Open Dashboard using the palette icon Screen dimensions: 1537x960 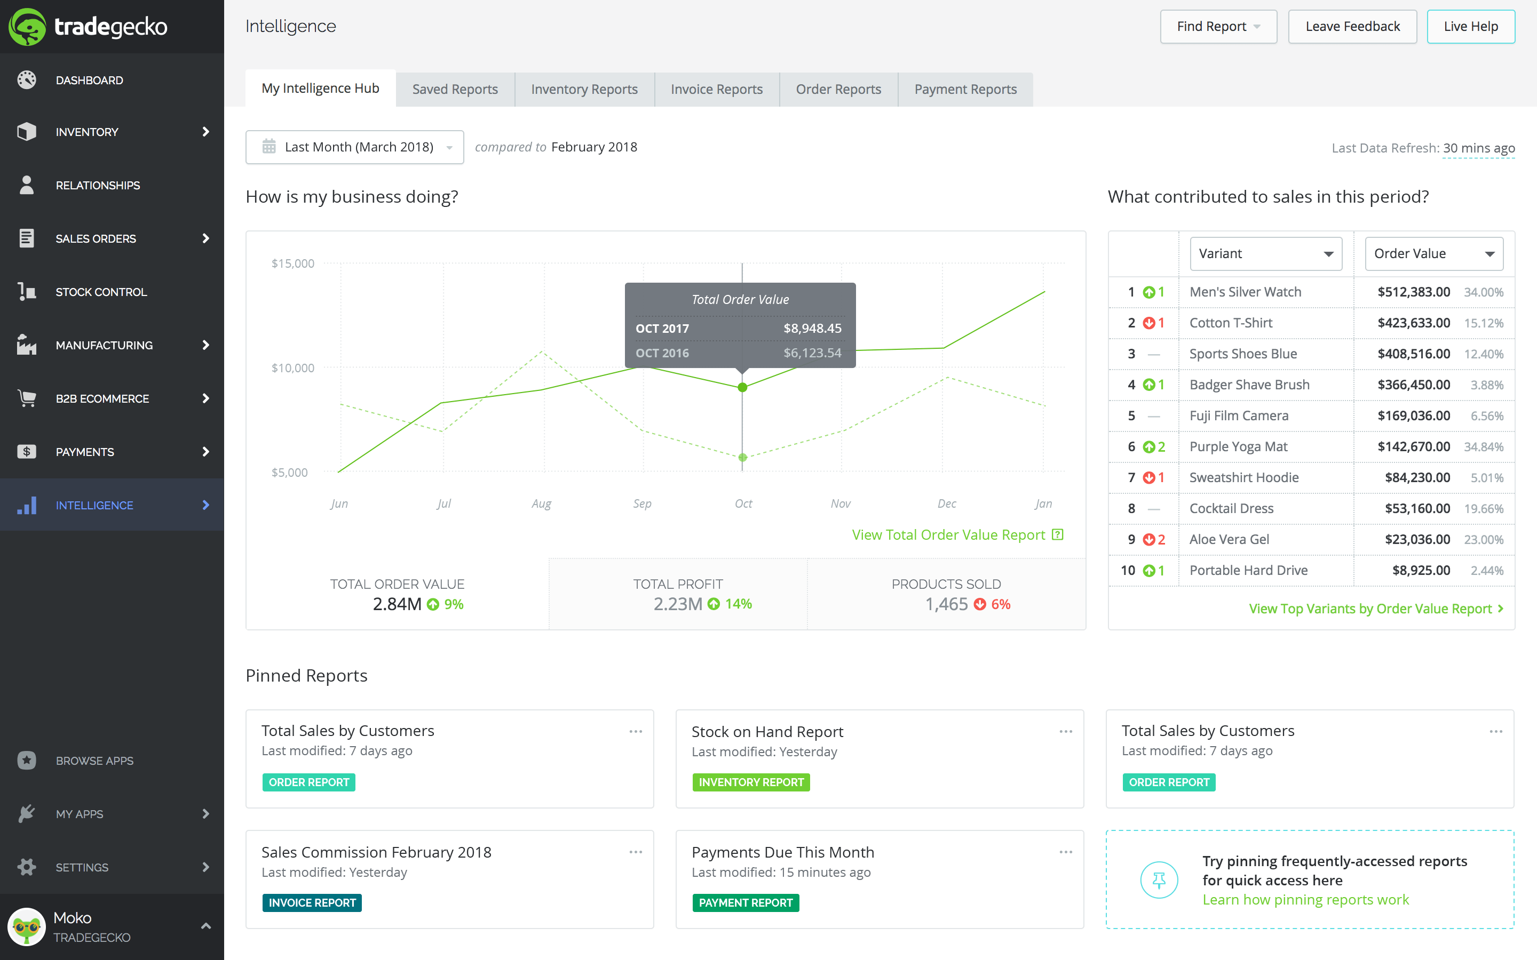(26, 79)
